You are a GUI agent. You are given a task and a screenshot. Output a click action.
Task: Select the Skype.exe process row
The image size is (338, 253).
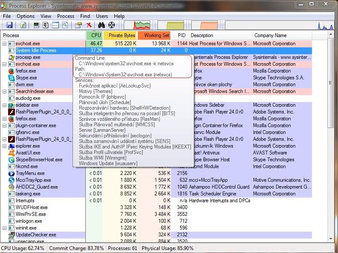coord(26,78)
